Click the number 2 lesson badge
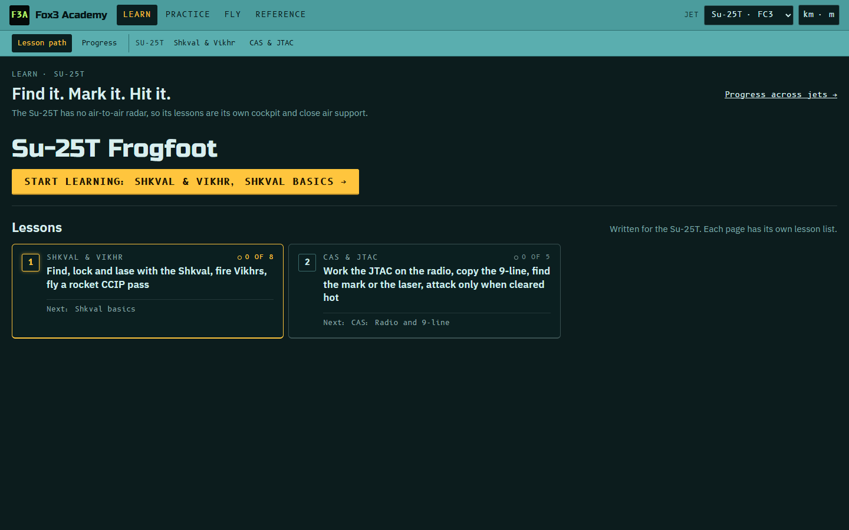The height and width of the screenshot is (530, 849). [x=307, y=263]
